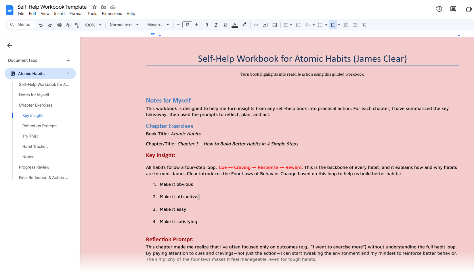This screenshot has height=272, width=474.
Task: Print the document
Action: (x=59, y=25)
